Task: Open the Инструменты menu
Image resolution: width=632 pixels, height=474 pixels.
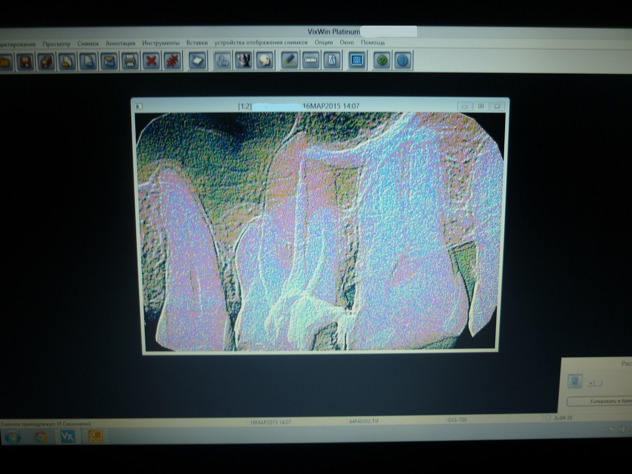Action: pyautogui.click(x=161, y=43)
